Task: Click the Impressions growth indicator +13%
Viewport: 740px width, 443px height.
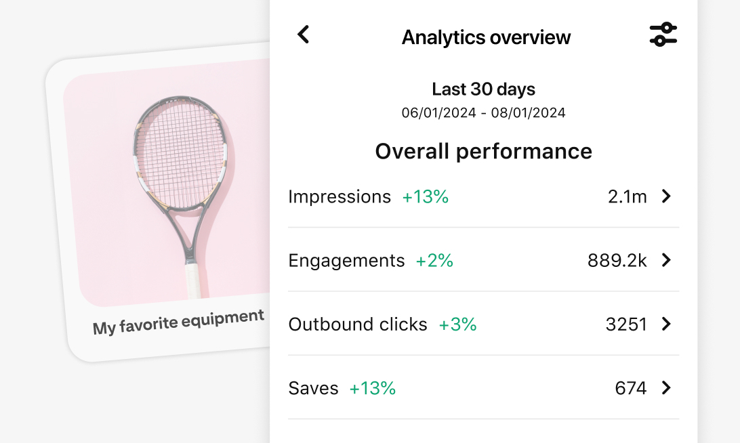Action: [425, 196]
